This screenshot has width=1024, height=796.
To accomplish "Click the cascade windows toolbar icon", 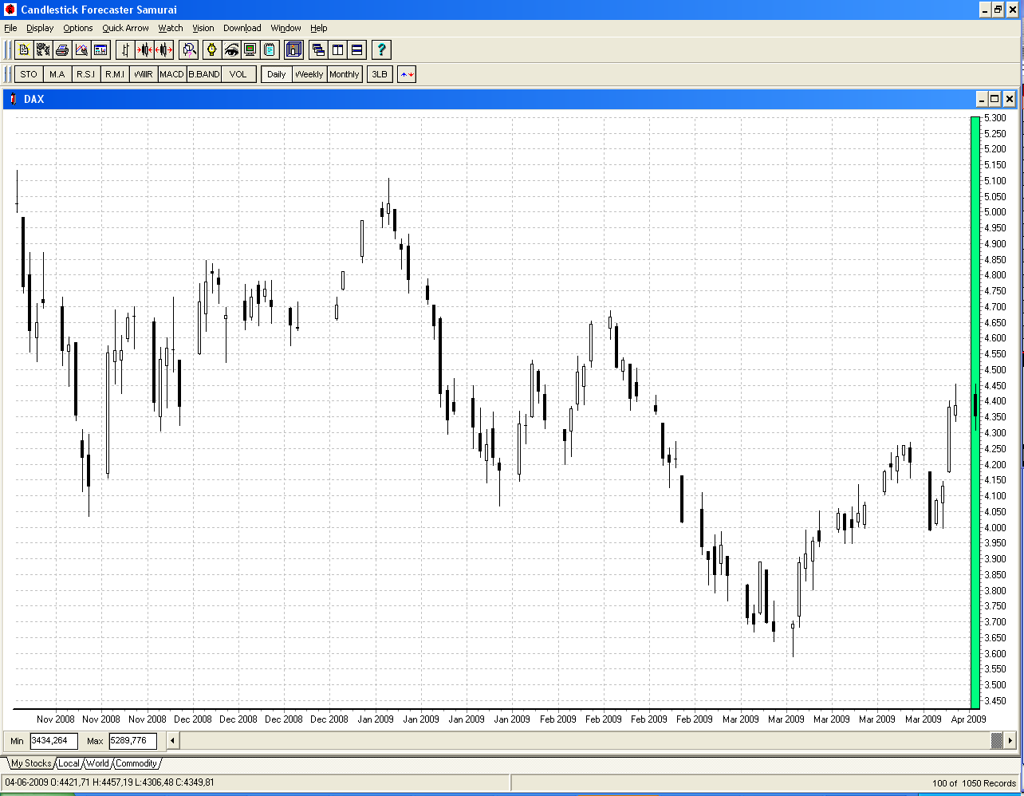I will [x=318, y=49].
